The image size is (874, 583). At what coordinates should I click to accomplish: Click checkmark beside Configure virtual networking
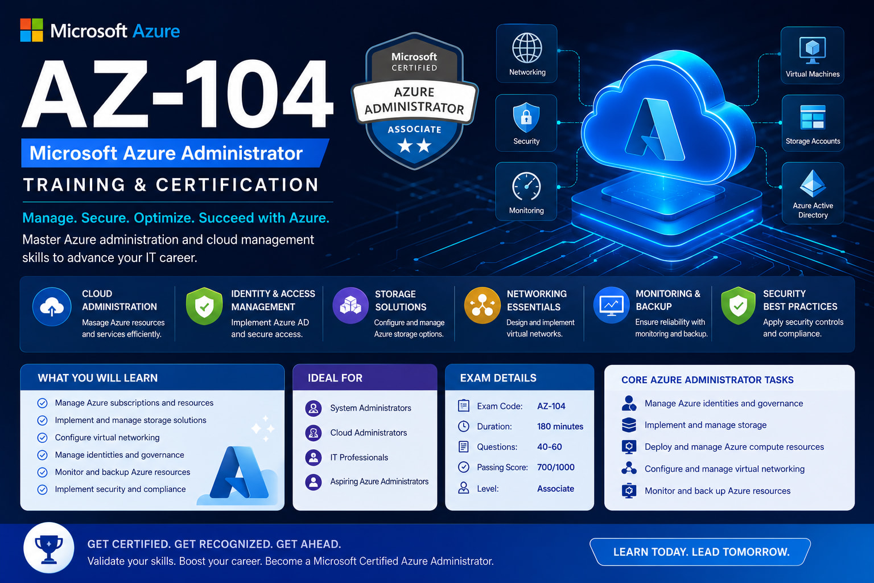[x=42, y=438]
